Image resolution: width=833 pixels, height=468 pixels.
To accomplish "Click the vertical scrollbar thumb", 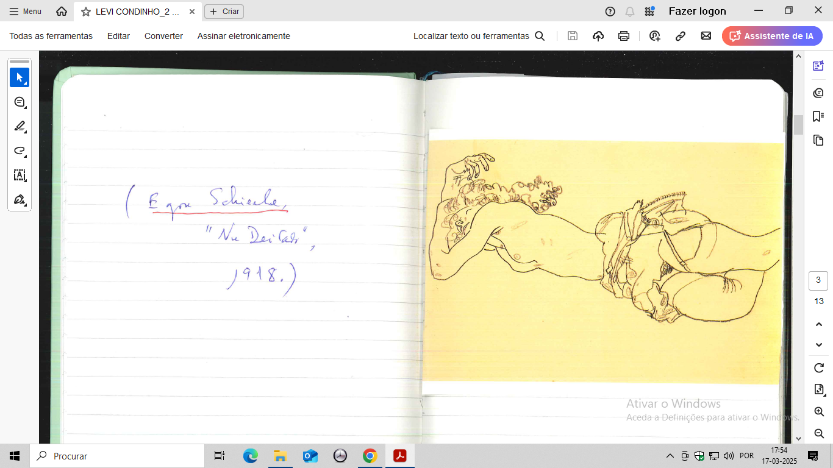I will [x=798, y=124].
